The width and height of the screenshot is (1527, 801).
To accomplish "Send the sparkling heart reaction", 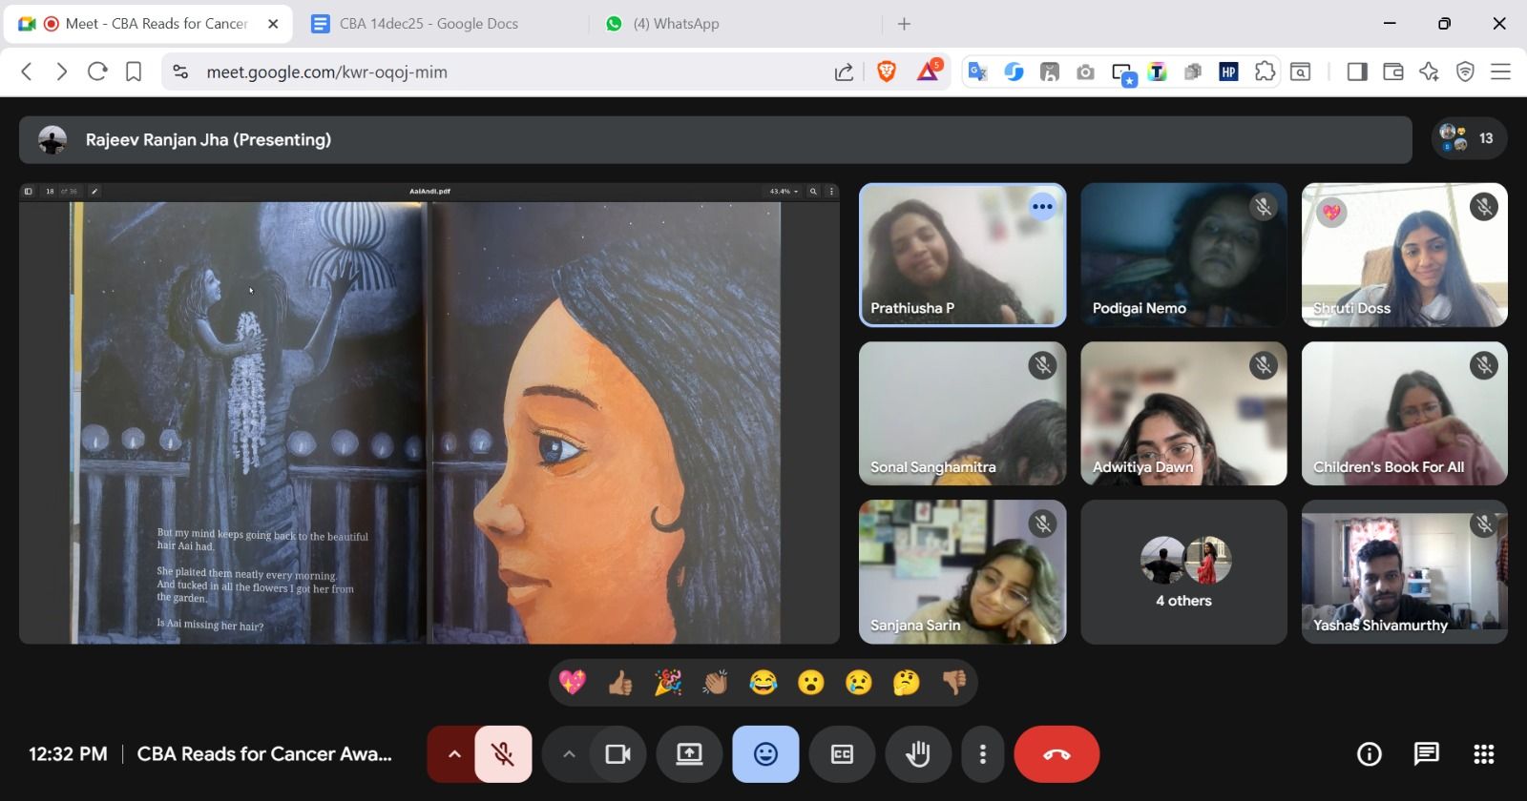I will tap(573, 683).
